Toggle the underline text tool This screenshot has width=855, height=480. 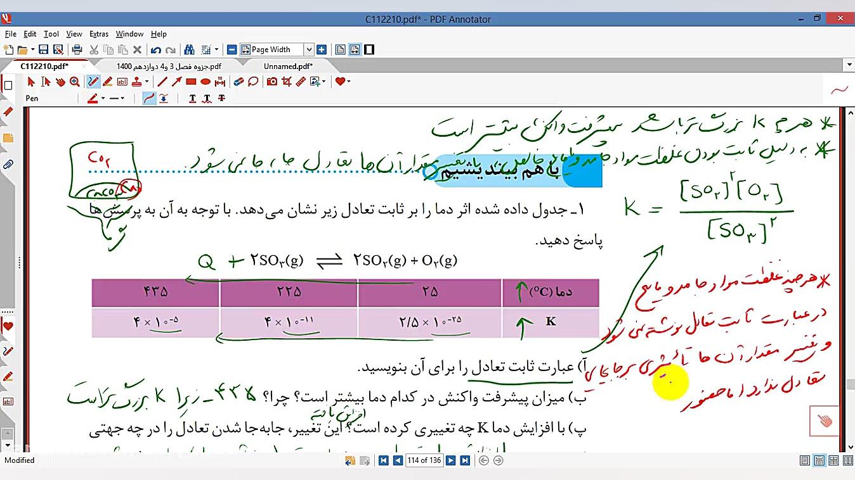point(193,98)
